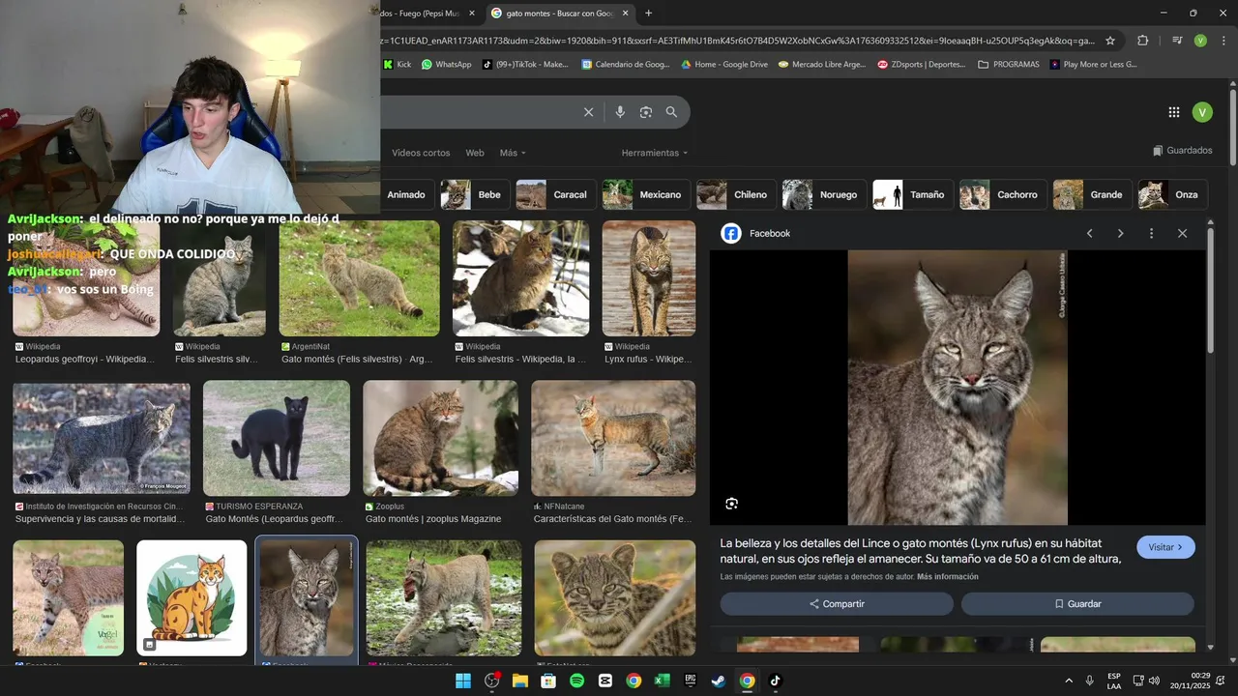1238x696 pixels.
Task: Filter images by the 'Caracal' chip
Action: click(554, 194)
